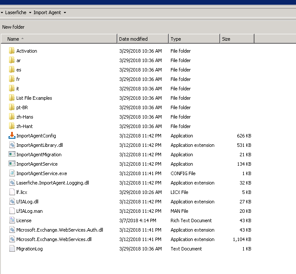Click the 531 KB size cell
Viewport: 296px width, 274px height.
point(244,145)
